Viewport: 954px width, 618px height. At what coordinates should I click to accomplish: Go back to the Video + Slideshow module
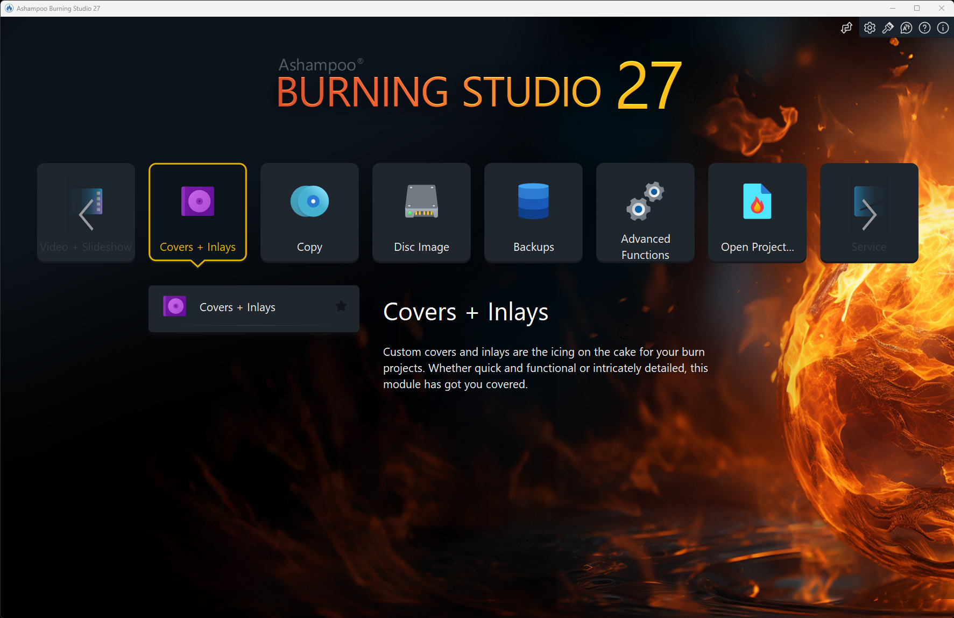coord(86,213)
